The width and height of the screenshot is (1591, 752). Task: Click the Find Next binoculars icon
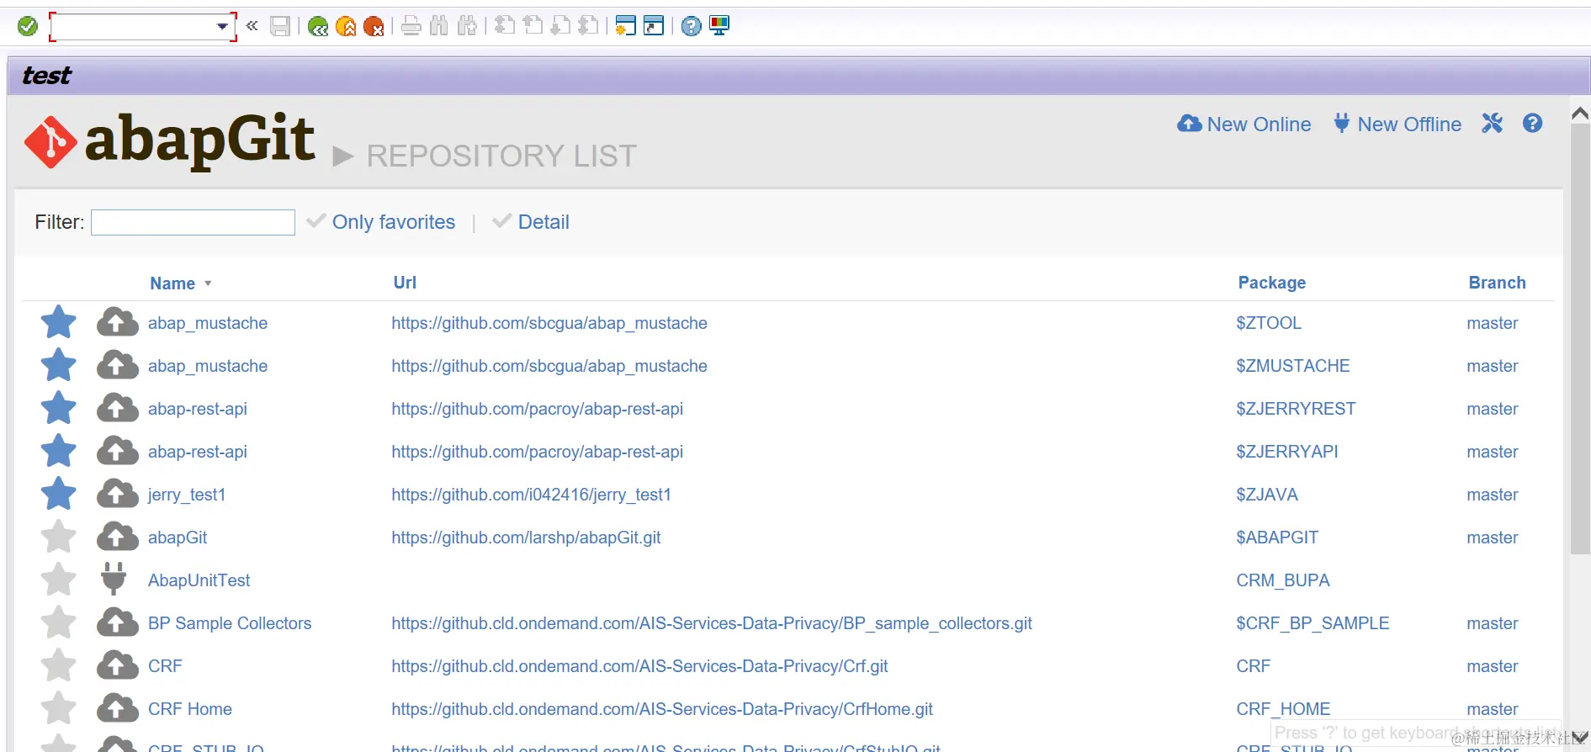[468, 26]
